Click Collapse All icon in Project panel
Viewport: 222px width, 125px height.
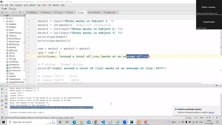click(16, 12)
